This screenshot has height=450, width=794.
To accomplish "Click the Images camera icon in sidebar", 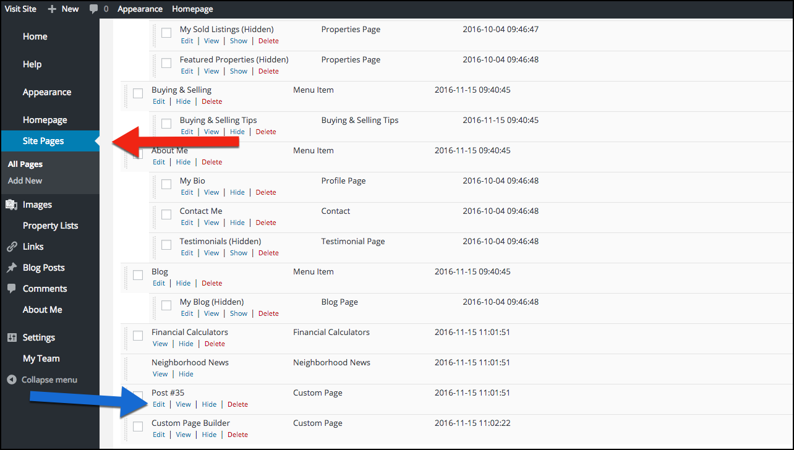I will (11, 205).
